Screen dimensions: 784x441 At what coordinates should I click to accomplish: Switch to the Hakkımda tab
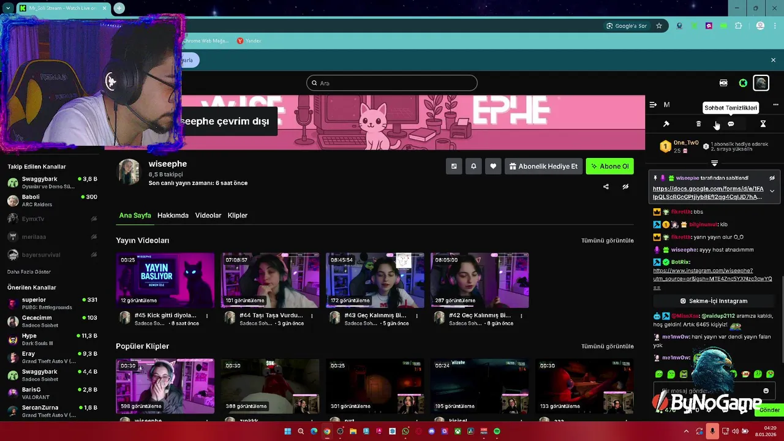[x=173, y=216]
